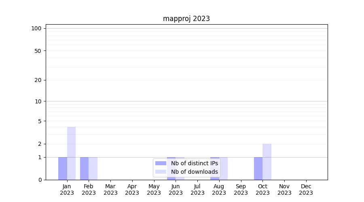The image size is (364, 202).
Task: Click the Oct 2023 downloads bar
Action: click(267, 162)
